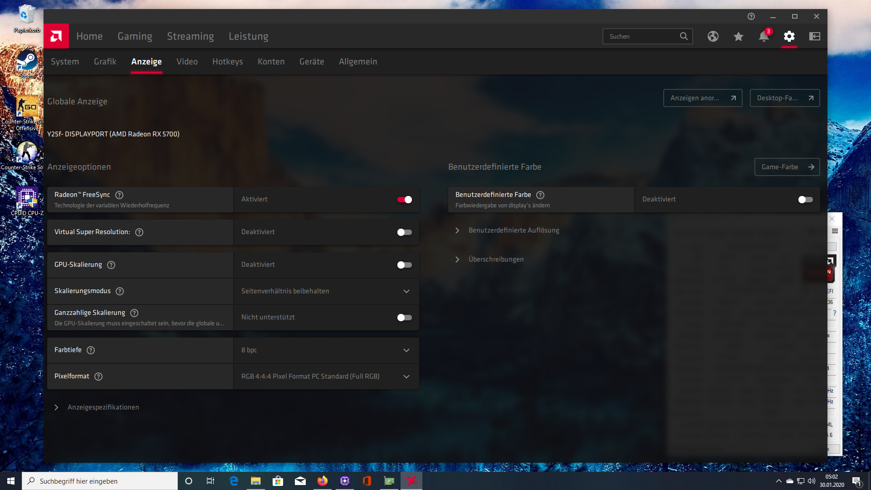Open the Gaming menu
Screen dimensions: 871x490
pyautogui.click(x=135, y=36)
